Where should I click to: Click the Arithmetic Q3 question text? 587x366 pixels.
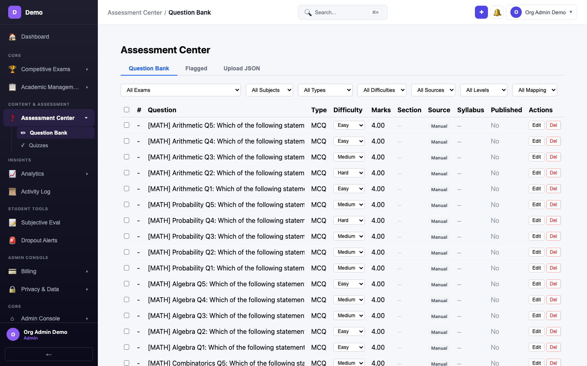tap(226, 157)
